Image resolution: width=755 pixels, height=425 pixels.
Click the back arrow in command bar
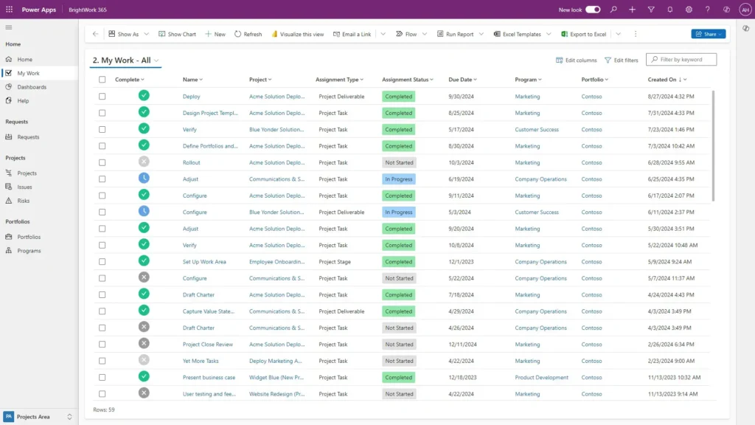(95, 34)
